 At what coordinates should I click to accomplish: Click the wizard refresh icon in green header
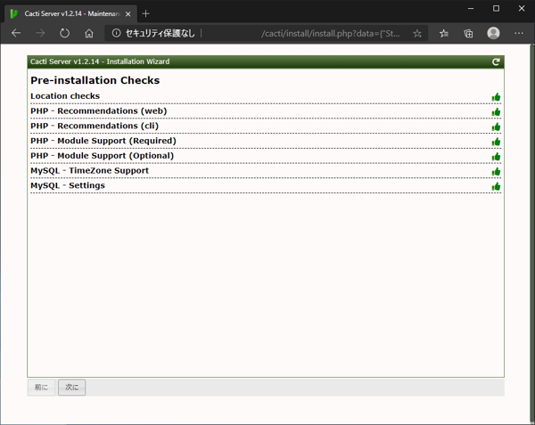pyautogui.click(x=496, y=61)
